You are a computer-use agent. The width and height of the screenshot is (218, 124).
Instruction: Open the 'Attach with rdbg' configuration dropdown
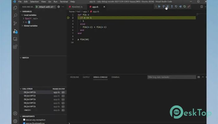(47, 7)
